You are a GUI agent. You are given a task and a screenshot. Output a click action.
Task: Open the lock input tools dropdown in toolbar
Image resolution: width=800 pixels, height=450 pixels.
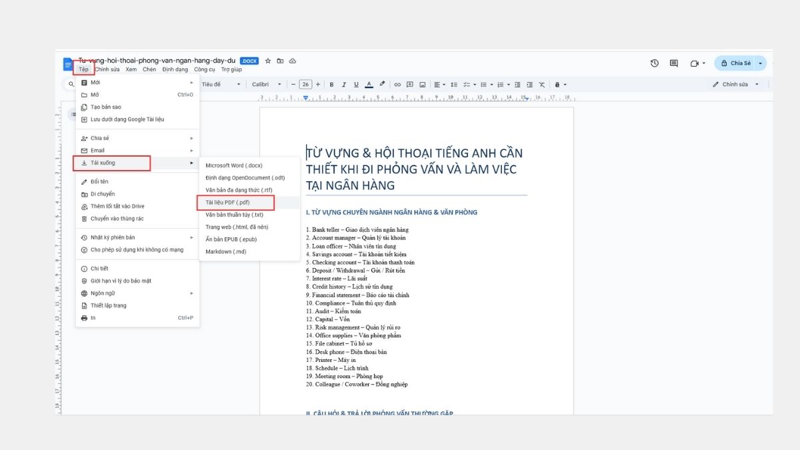[560, 85]
